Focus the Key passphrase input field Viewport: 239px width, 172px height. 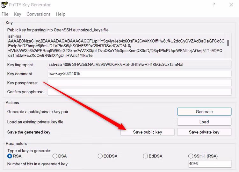pos(139,83)
